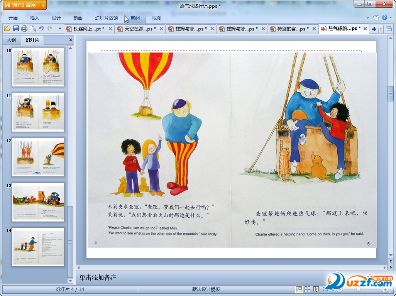The height and width of the screenshot is (296, 396).
Task: Collapse the ribbon using the chevron arrow
Action: (368, 17)
